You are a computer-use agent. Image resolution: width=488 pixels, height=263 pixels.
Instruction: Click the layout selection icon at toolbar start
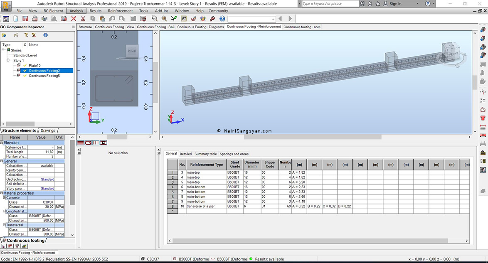click(6, 19)
